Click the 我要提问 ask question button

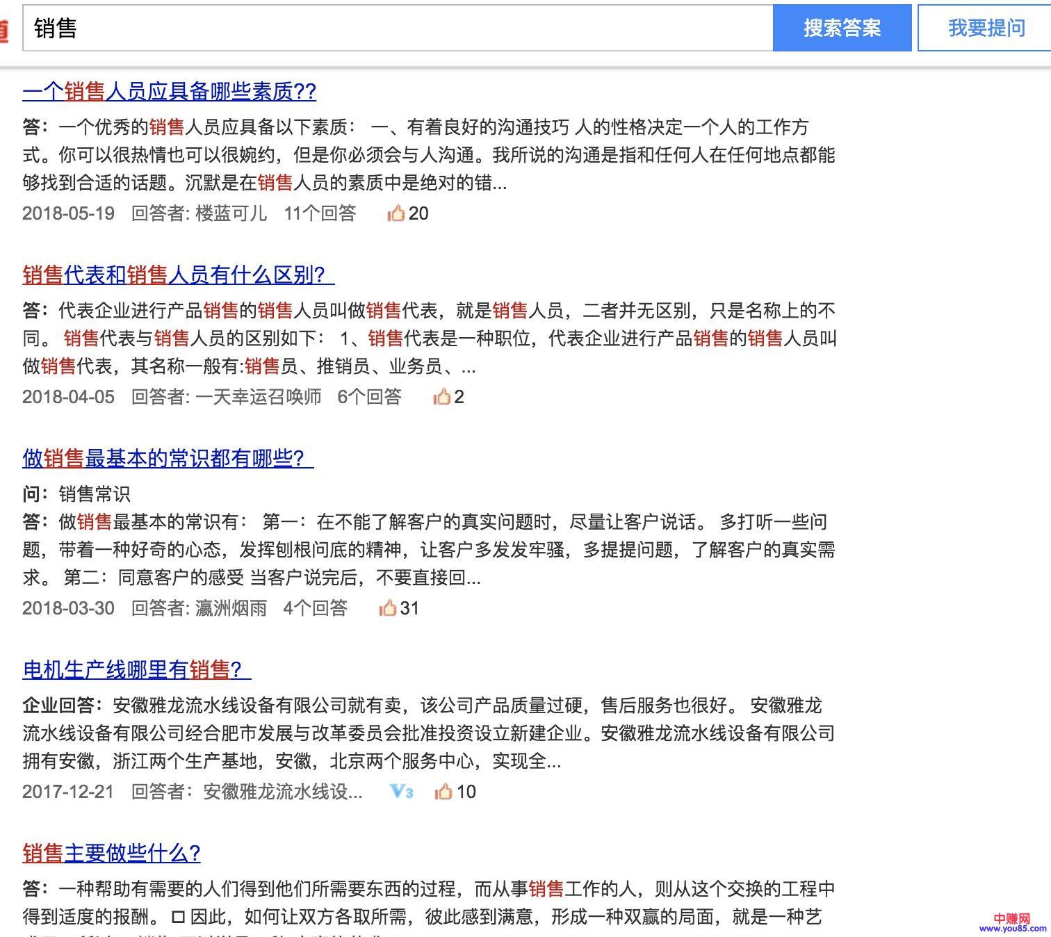click(986, 28)
